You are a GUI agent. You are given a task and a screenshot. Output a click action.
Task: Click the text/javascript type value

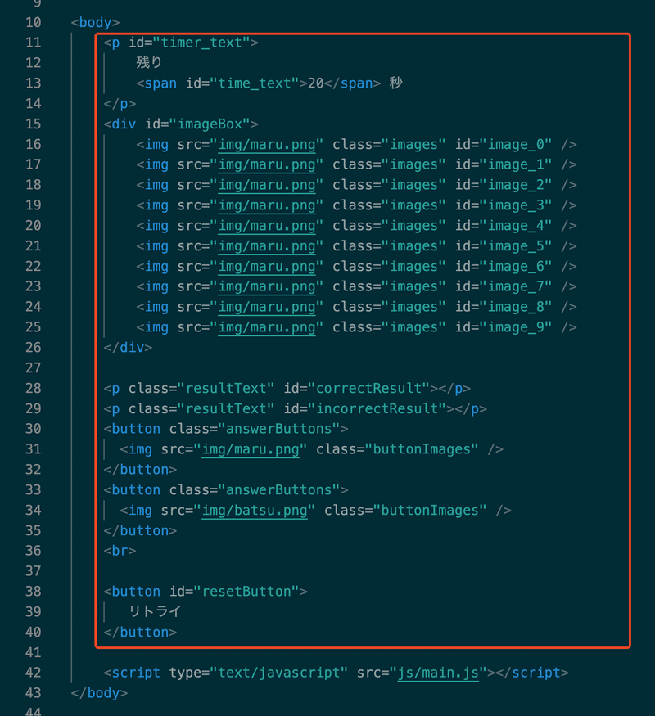coord(278,673)
